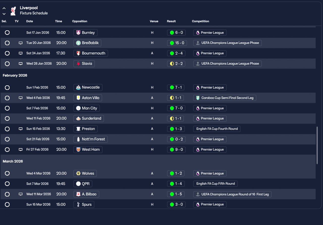Select the Preston FA Cup fixture circle
Viewport: 323px width, 225px height.
pos(7,129)
